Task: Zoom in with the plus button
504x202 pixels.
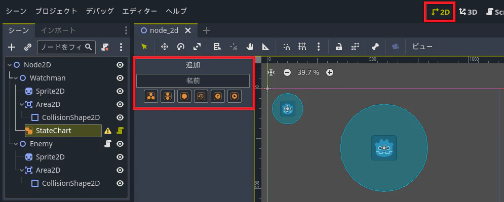Action: pos(329,72)
